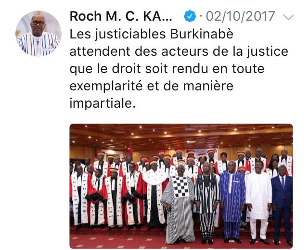Screen dimensions: 308x250
Task: Tap the man in black-and-white striped outfit
Action: click(206, 203)
